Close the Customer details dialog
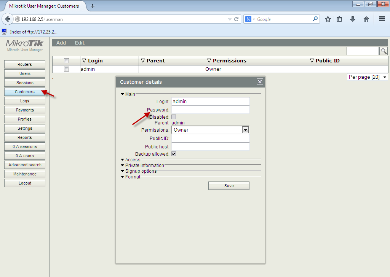Screen dimensions: 390x277 click(260, 82)
